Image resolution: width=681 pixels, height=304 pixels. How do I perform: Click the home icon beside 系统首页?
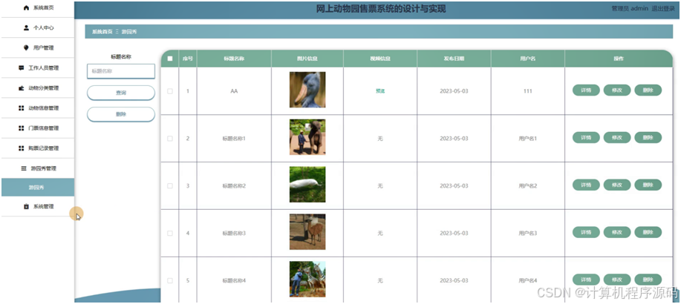pos(26,8)
